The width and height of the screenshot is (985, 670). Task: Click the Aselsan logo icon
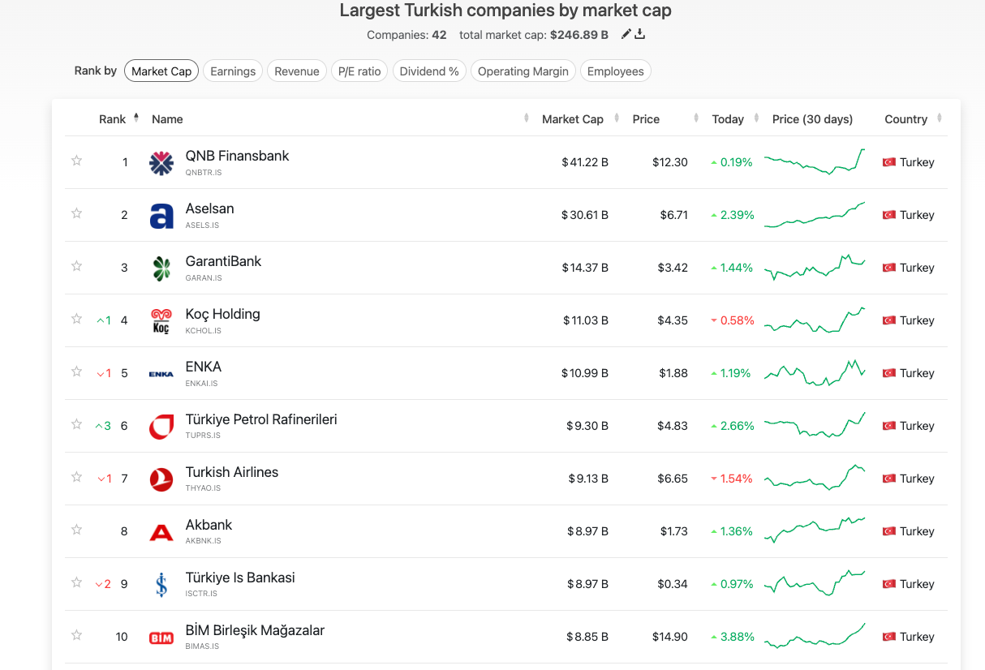[x=161, y=216]
